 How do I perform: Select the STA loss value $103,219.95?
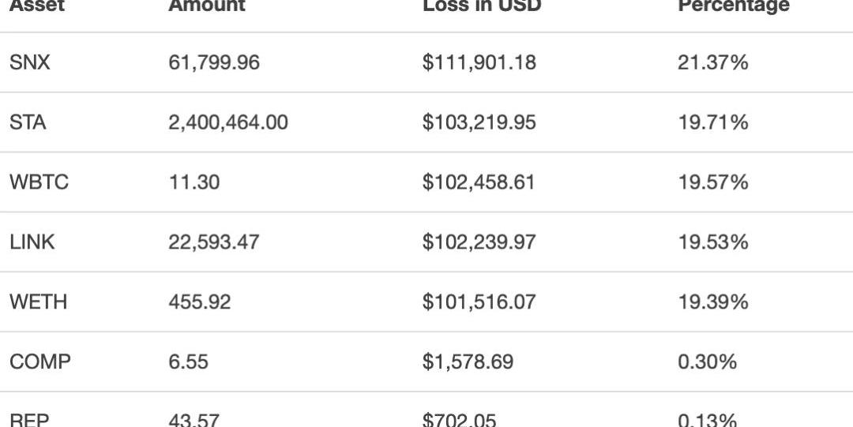point(479,123)
